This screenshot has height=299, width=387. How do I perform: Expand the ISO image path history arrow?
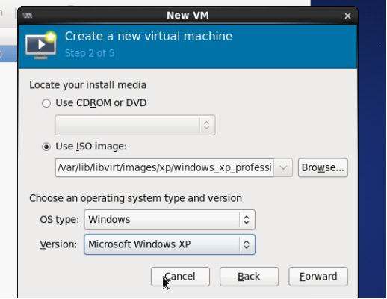point(283,167)
